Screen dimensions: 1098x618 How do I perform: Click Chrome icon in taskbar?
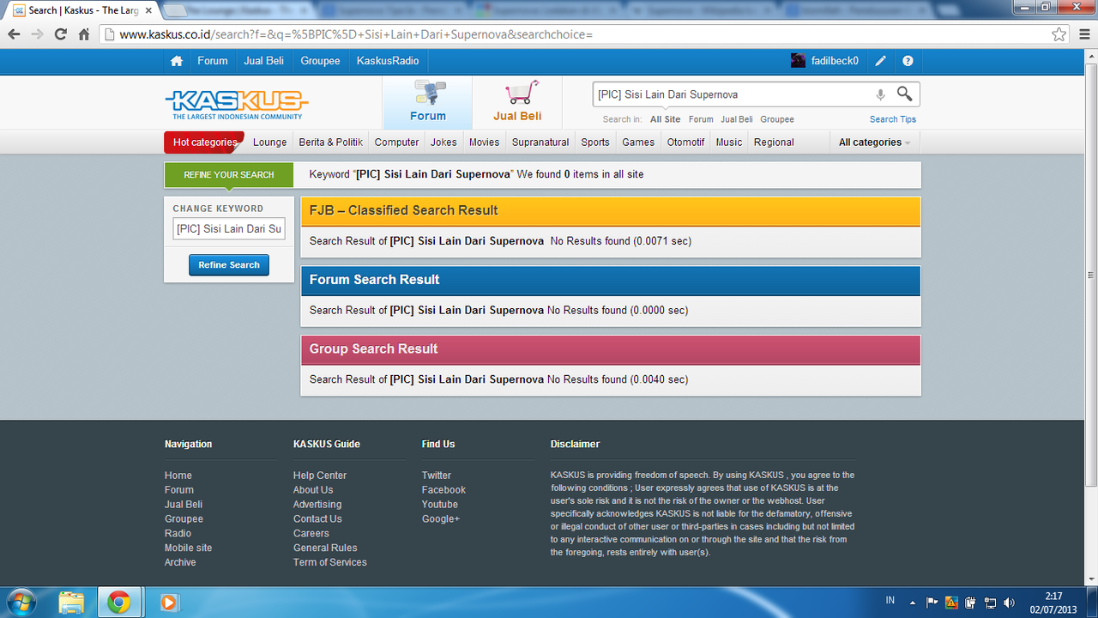(119, 603)
